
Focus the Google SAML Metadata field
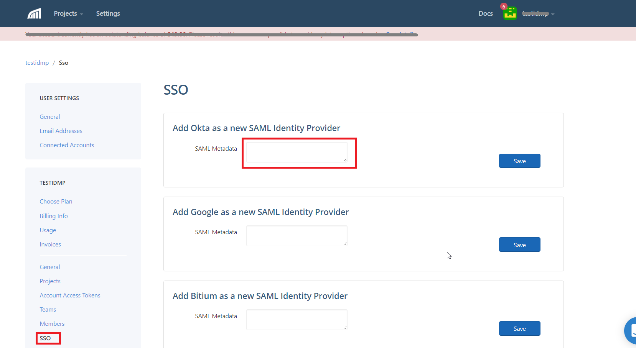(297, 236)
